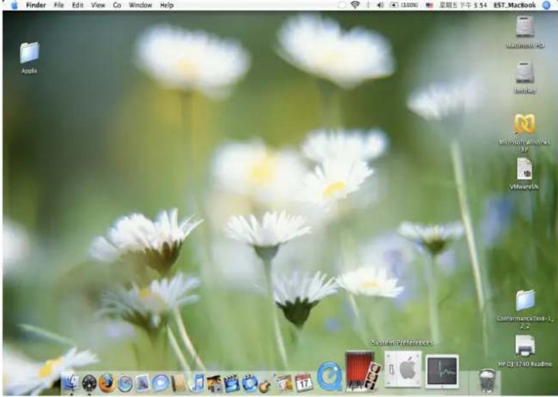This screenshot has height=397, width=558.
Task: Open the US flag input menu
Action: pyautogui.click(x=430, y=5)
